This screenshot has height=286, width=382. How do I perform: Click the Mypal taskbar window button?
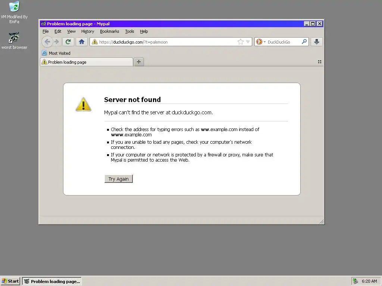[x=52, y=282]
